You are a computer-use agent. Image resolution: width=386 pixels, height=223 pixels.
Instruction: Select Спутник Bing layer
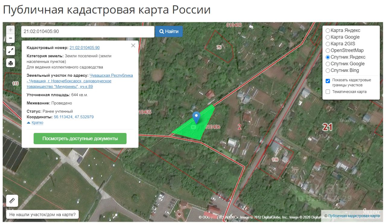[x=328, y=70]
